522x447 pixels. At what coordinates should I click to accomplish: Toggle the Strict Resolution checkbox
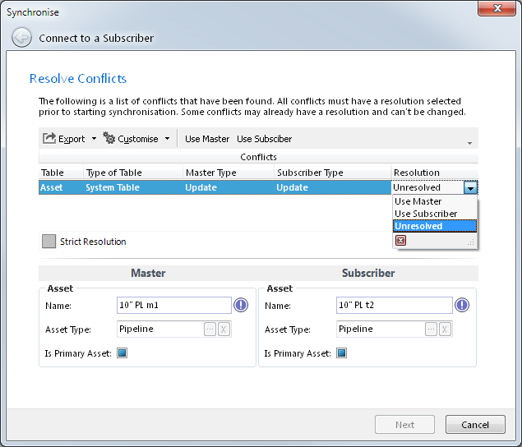(x=49, y=242)
